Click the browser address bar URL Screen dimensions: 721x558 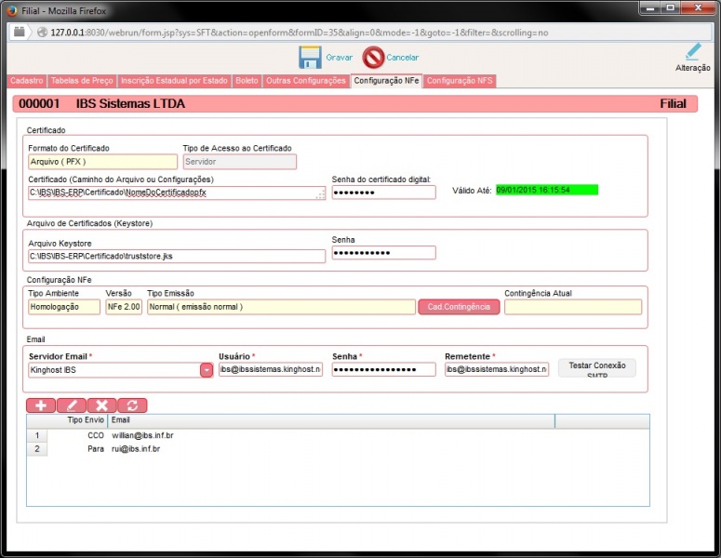(300, 33)
